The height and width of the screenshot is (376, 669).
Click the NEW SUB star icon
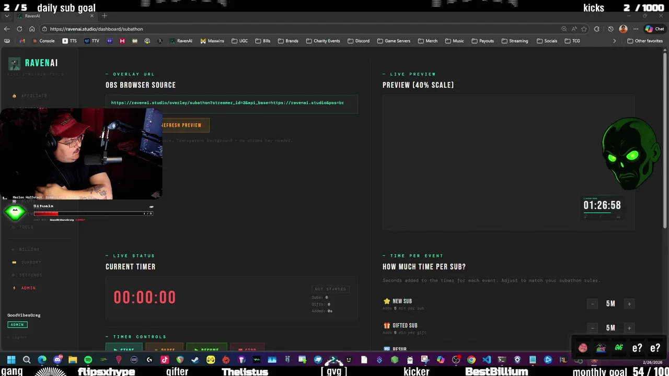click(387, 301)
